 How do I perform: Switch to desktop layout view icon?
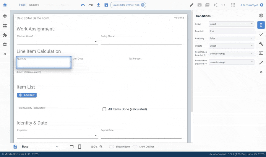tap(72, 147)
